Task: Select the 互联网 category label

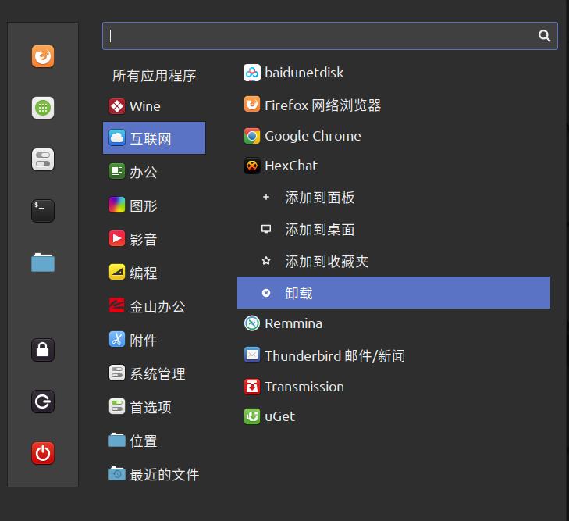Action: [151, 139]
